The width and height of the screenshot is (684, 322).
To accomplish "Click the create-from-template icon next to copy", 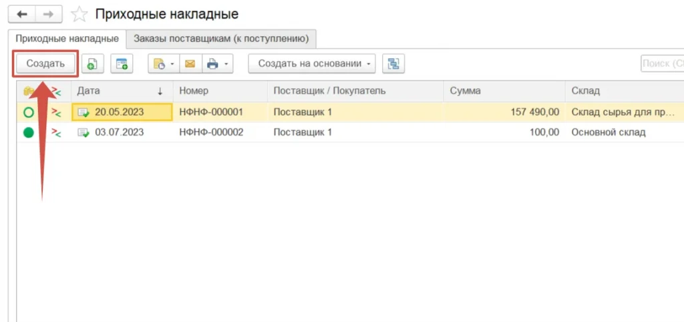I will click(x=122, y=64).
